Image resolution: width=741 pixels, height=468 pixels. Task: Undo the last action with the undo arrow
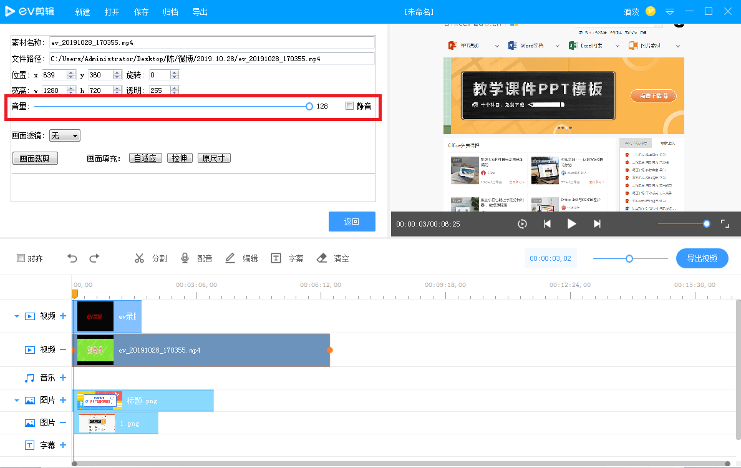[x=72, y=258]
